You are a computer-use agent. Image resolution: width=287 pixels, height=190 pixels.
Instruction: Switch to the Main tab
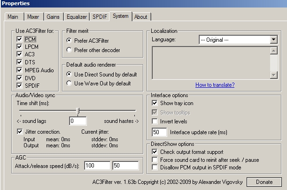click(14, 17)
